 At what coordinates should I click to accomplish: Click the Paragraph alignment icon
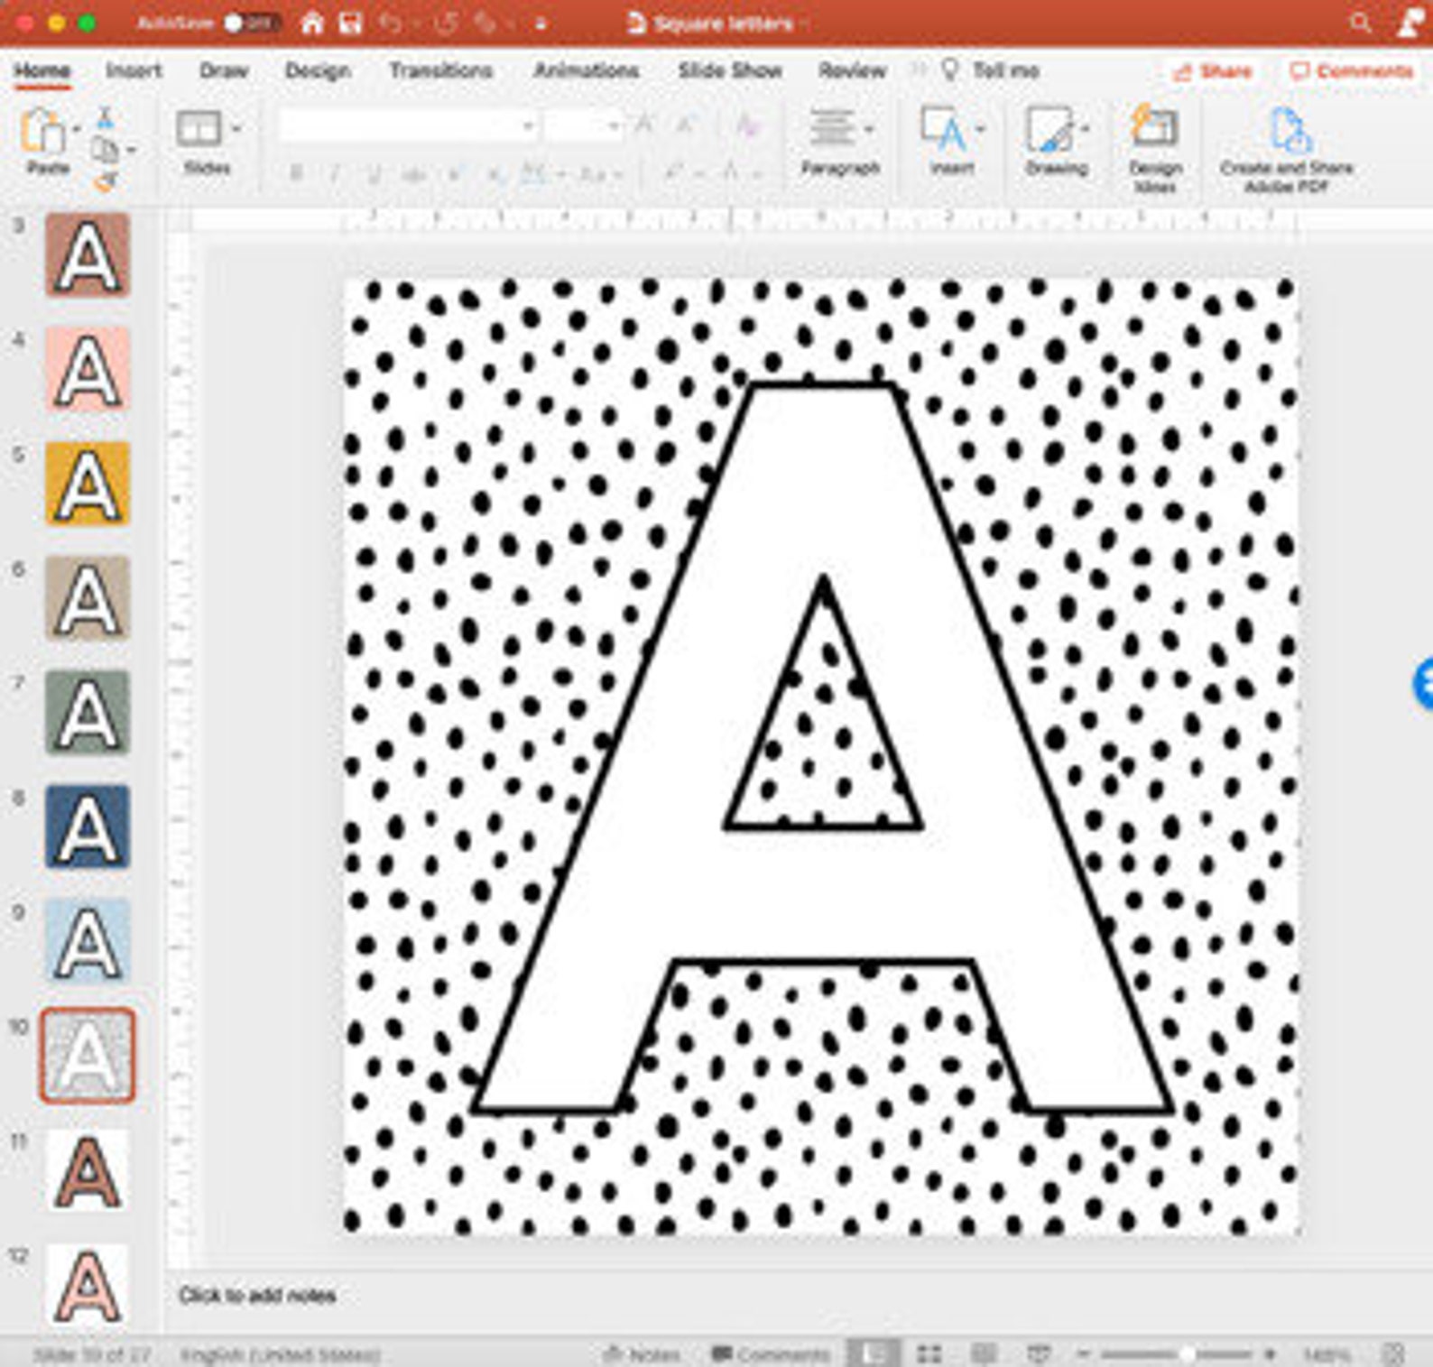point(831,128)
